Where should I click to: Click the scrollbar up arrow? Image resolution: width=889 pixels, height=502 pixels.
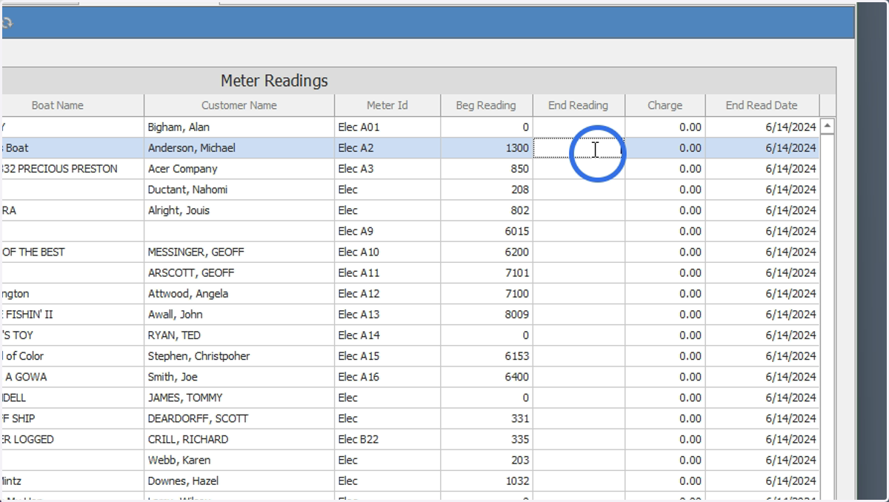click(828, 126)
